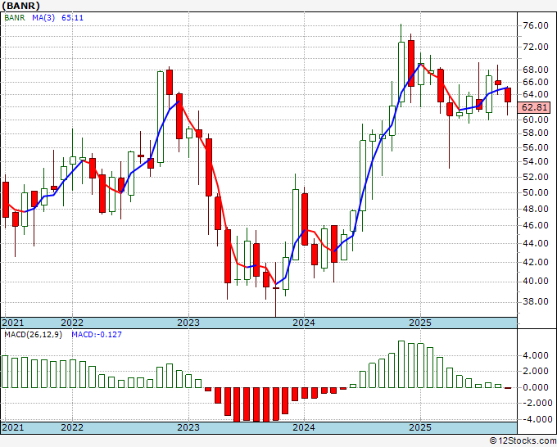This screenshot has height=447, width=557.
Task: Select 2022 on the price chart time axis
Action: pos(72,323)
